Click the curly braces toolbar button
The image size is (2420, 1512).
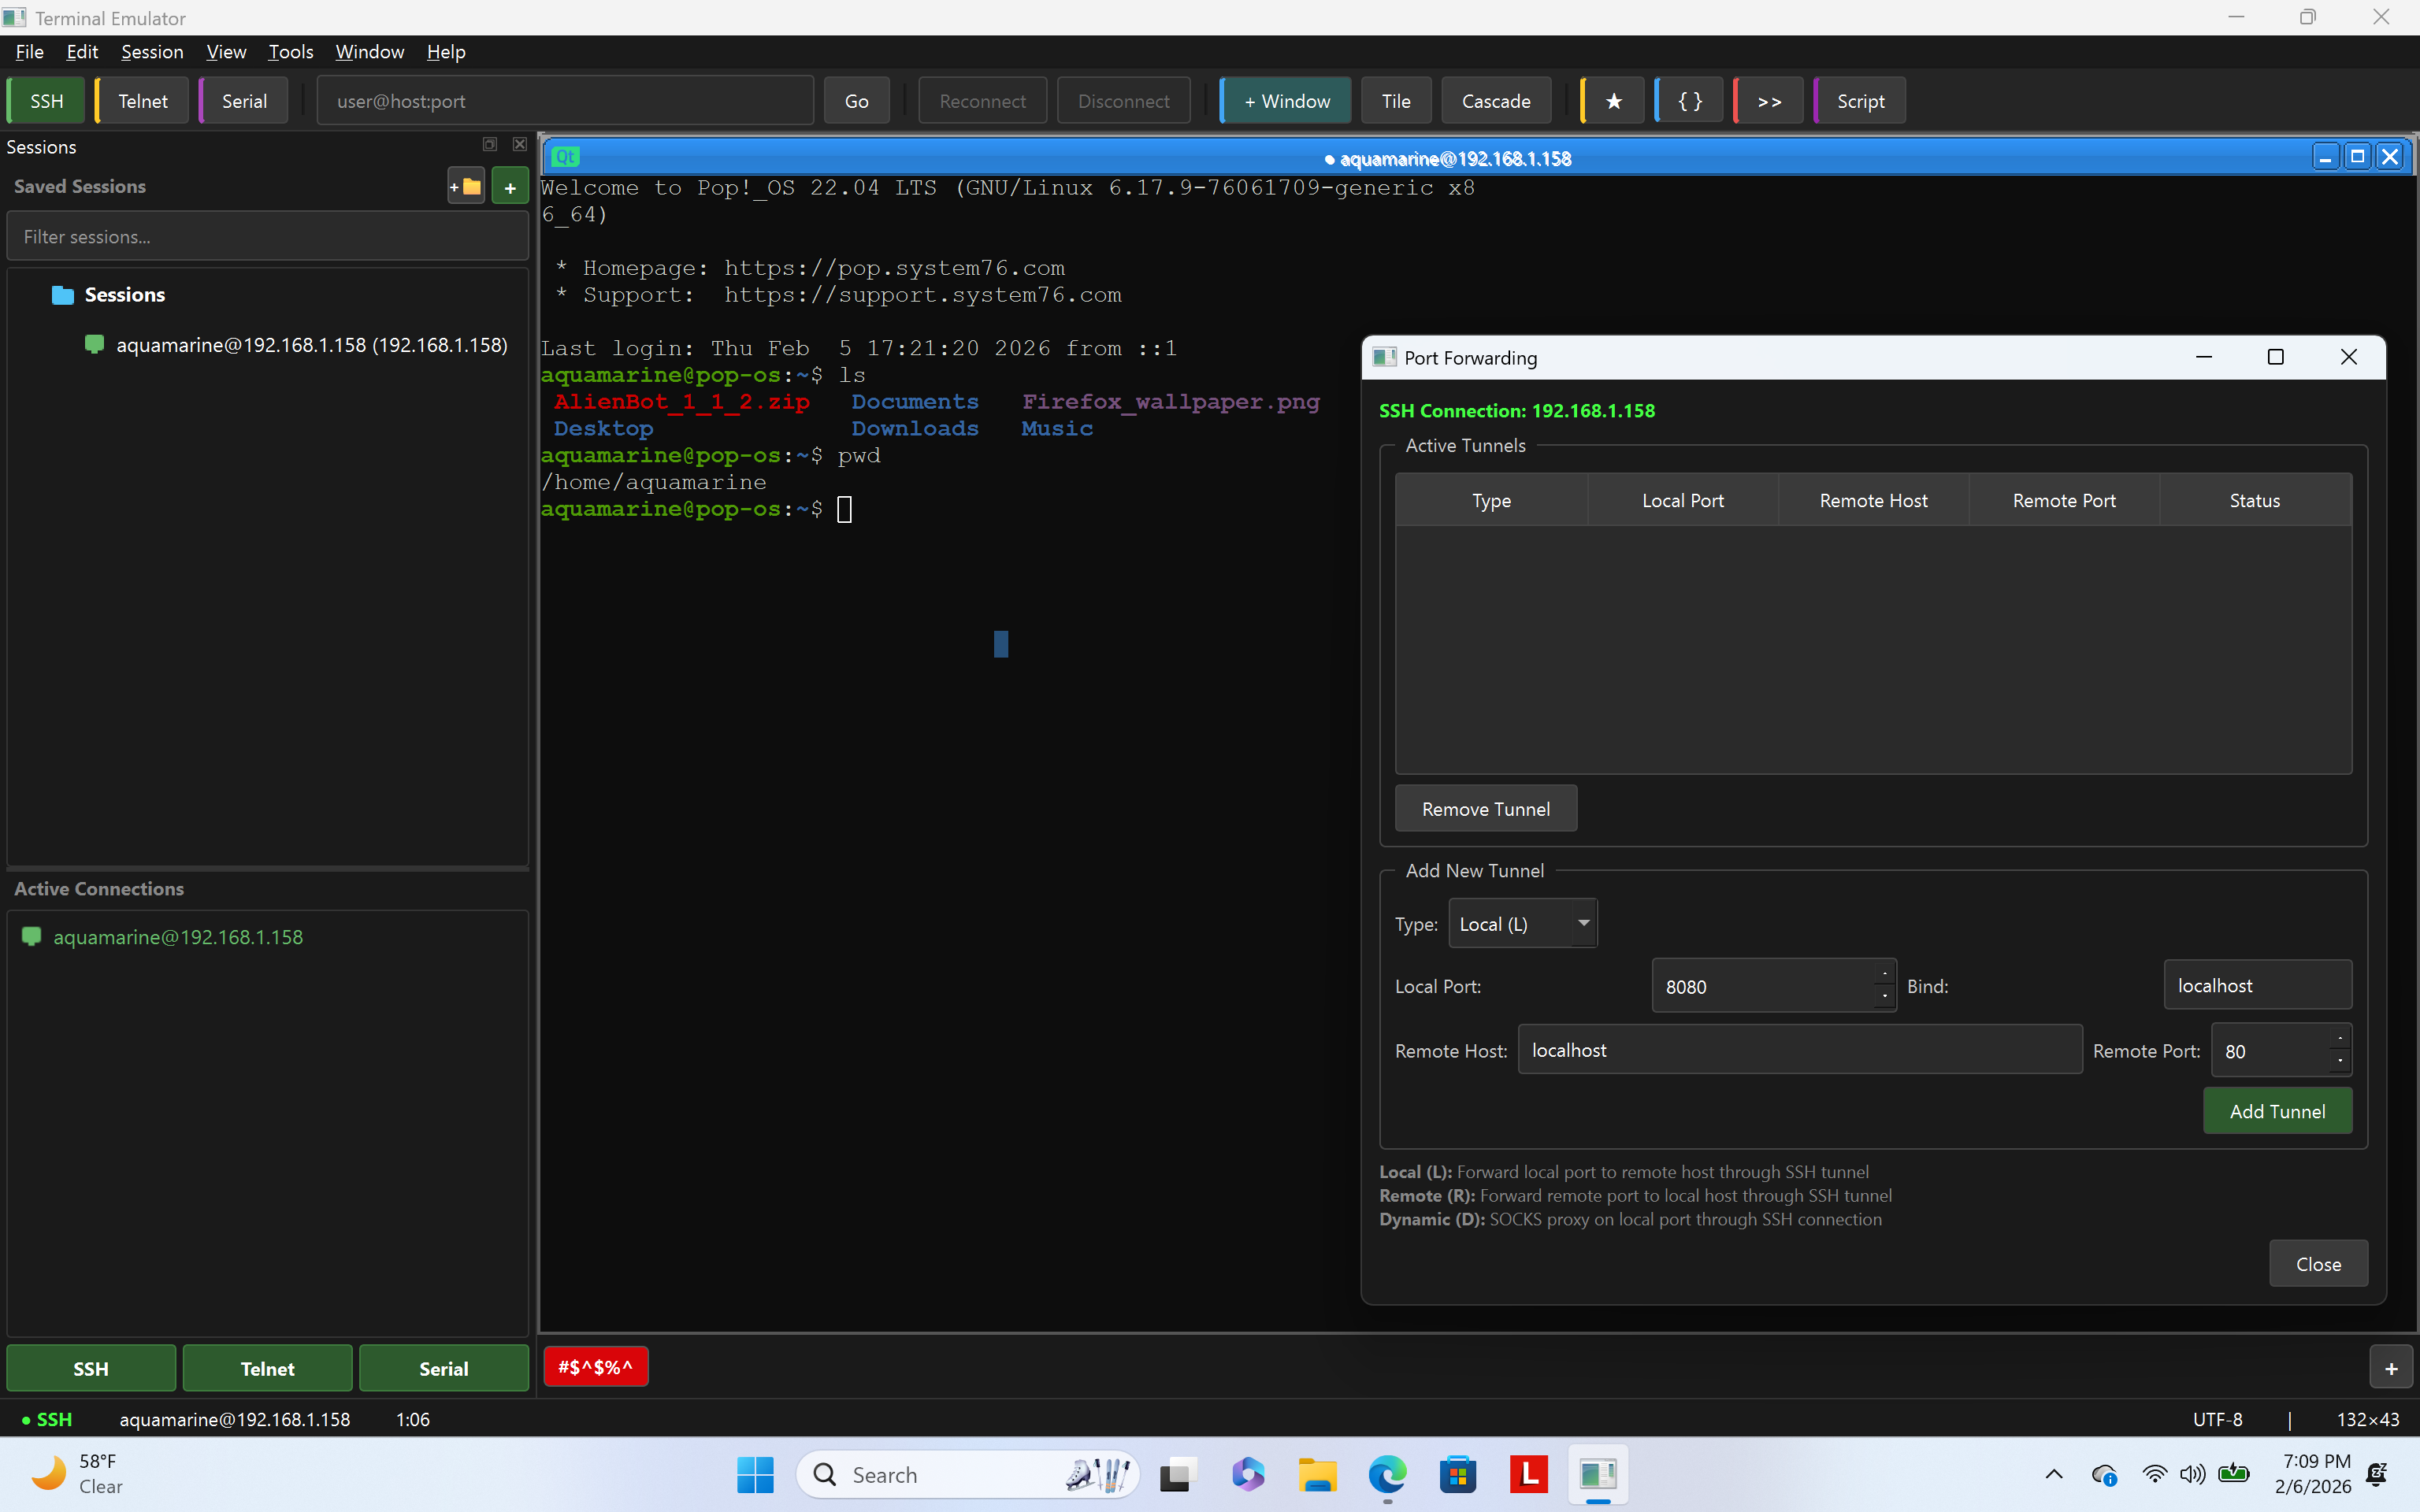click(x=1689, y=101)
